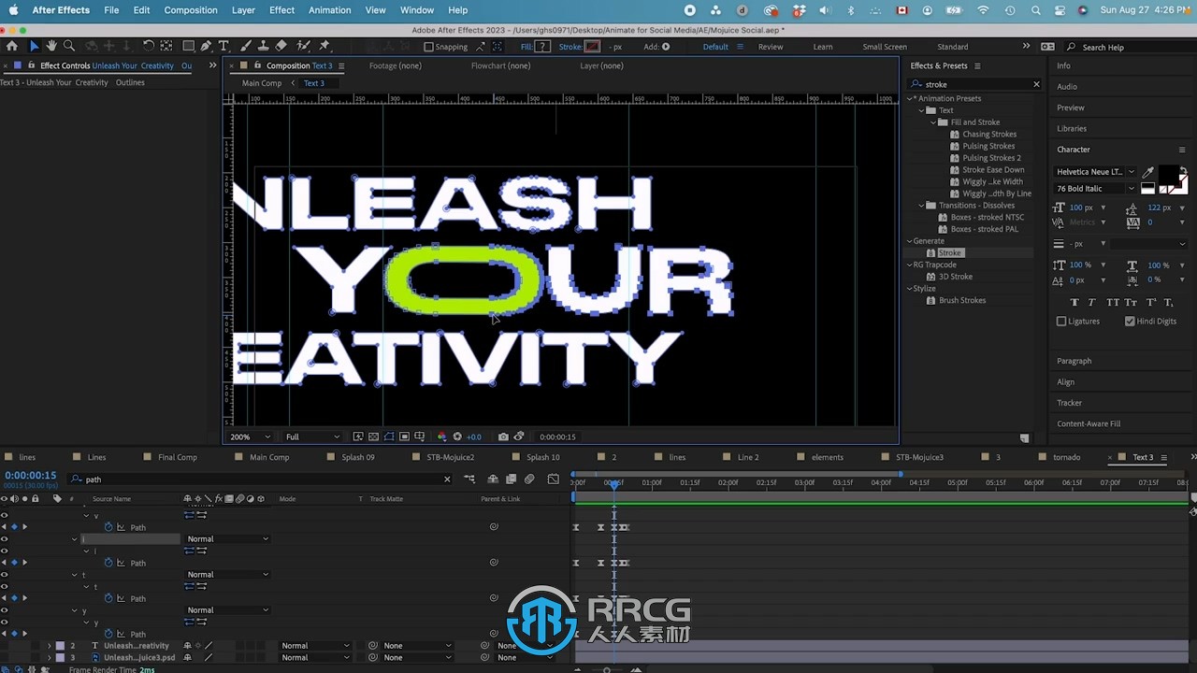Click the Stroke color swatch in toolbar
Image resolution: width=1197 pixels, height=673 pixels.
[x=592, y=47]
